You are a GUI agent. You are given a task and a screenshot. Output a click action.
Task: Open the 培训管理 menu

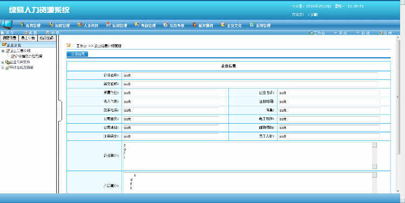pyautogui.click(x=117, y=25)
